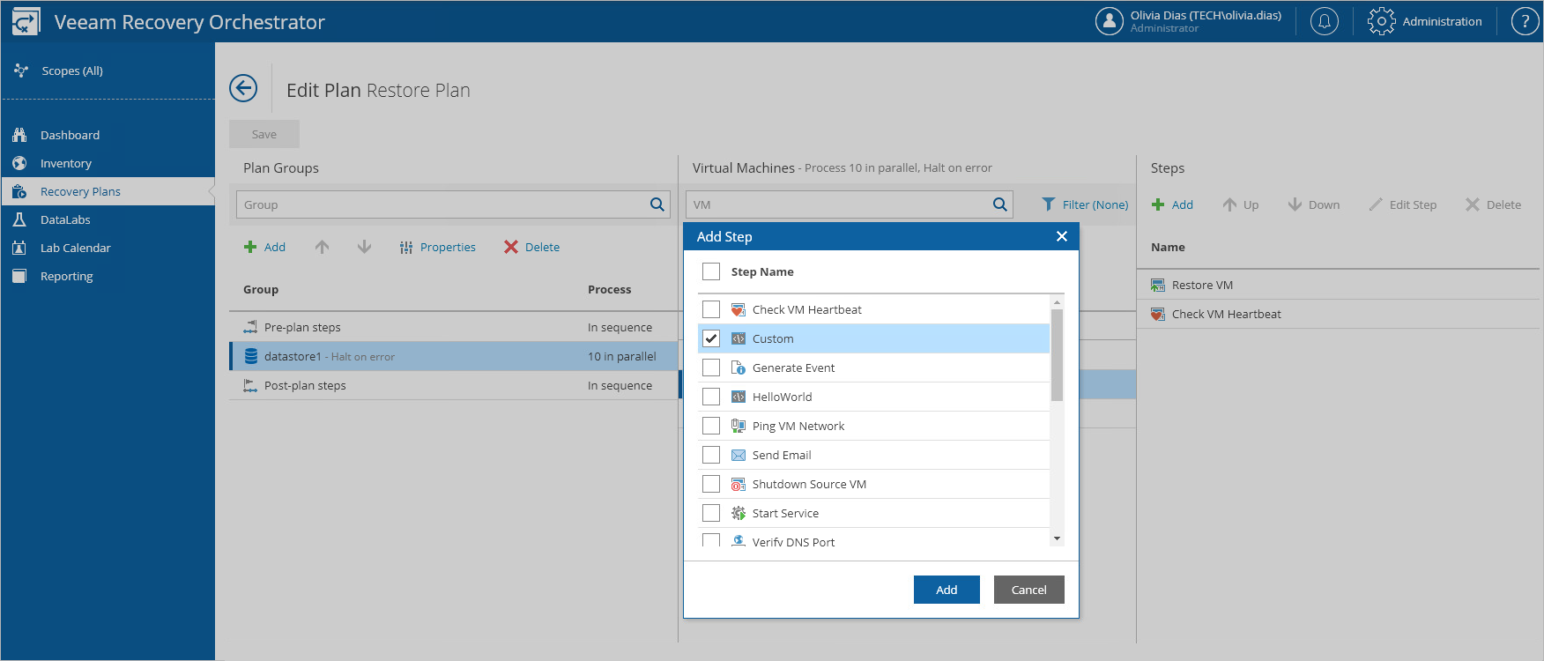Click the Restore VM step icon
This screenshot has width=1544, height=661.
(x=1158, y=285)
